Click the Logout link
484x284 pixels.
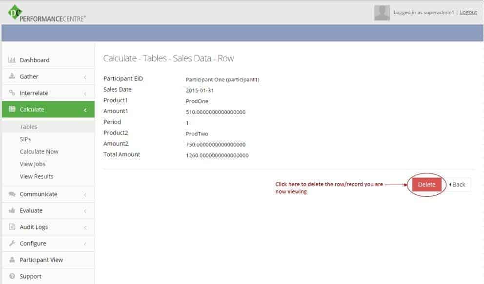[468, 12]
